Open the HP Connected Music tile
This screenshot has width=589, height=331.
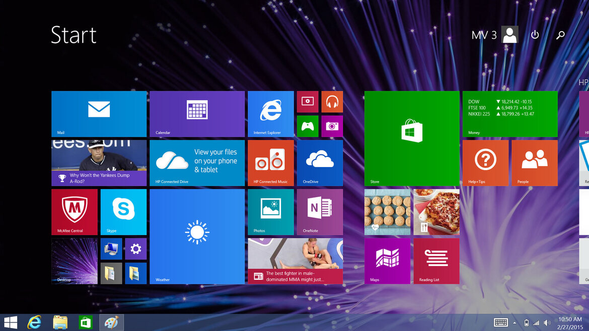click(271, 163)
